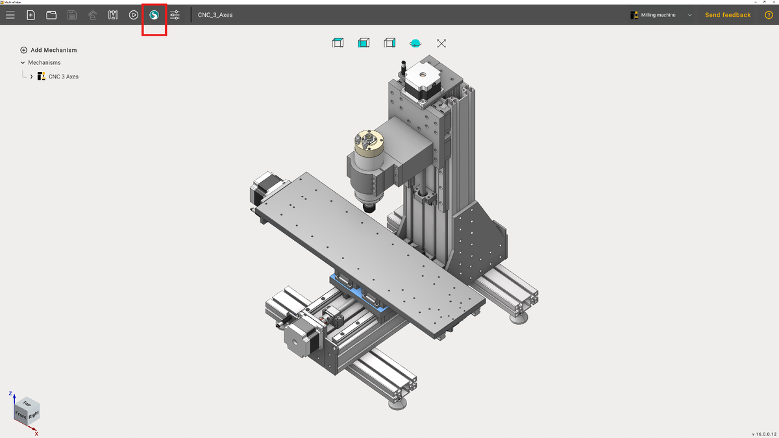The width and height of the screenshot is (779, 438).
Task: Open the Milling machine dropdown
Action: (x=689, y=14)
